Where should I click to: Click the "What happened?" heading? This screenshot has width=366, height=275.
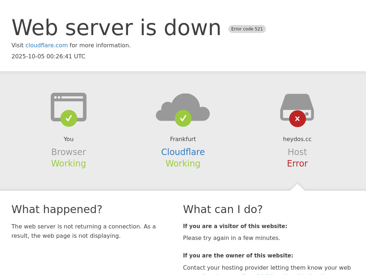tap(57, 209)
